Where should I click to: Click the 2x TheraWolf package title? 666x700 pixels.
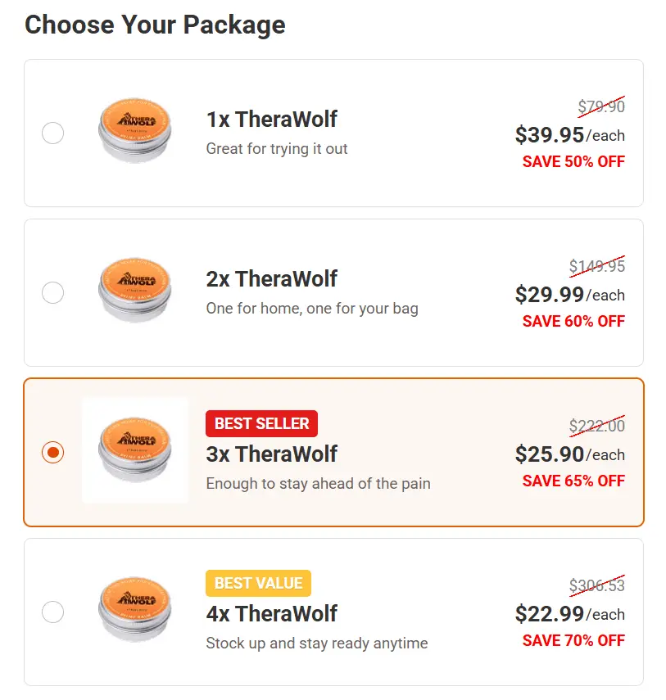click(271, 278)
